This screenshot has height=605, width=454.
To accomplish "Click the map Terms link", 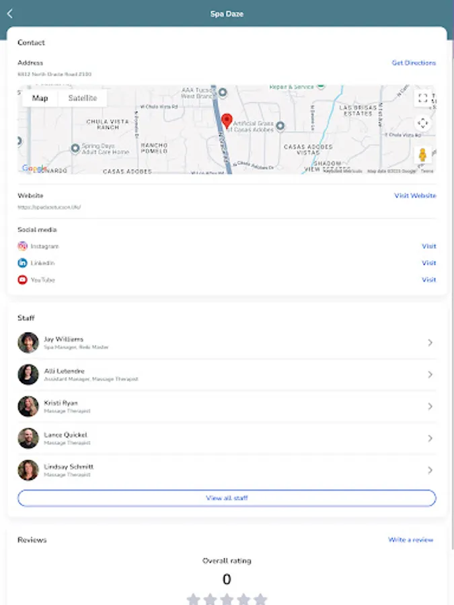I will coord(427,171).
